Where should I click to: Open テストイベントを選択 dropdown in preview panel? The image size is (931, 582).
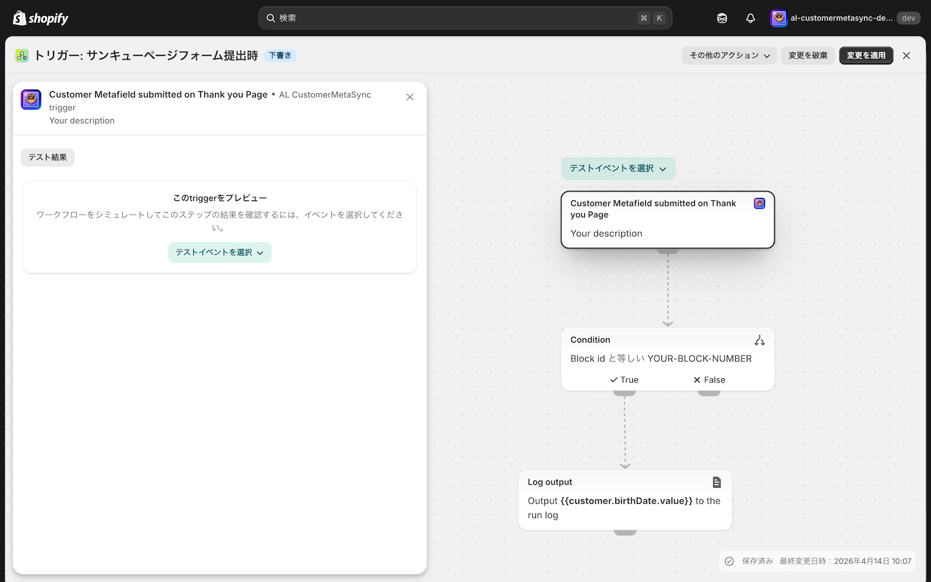pos(220,252)
